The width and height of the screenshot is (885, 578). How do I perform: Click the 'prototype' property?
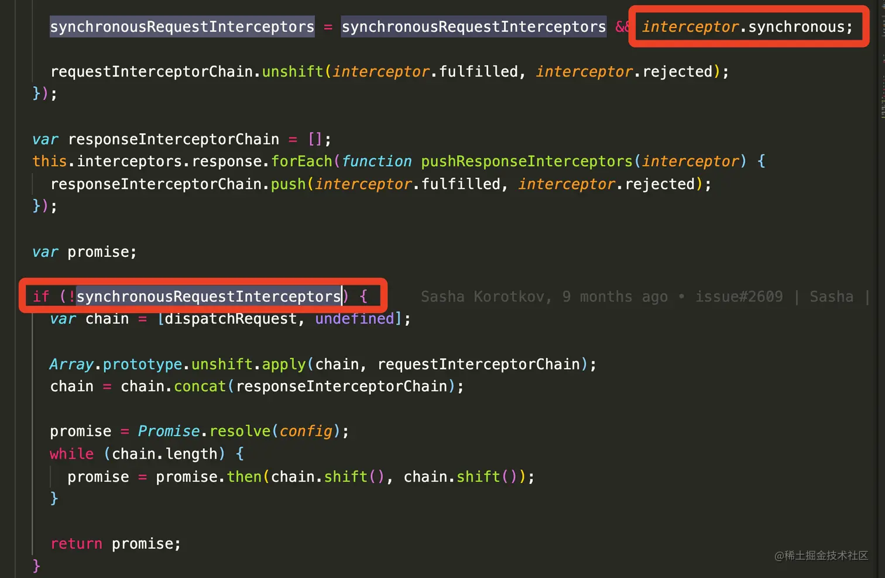pyautogui.click(x=143, y=364)
